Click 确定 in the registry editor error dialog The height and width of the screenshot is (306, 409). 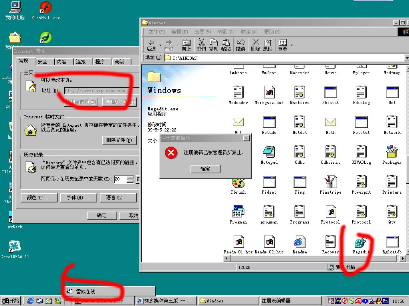click(x=205, y=169)
